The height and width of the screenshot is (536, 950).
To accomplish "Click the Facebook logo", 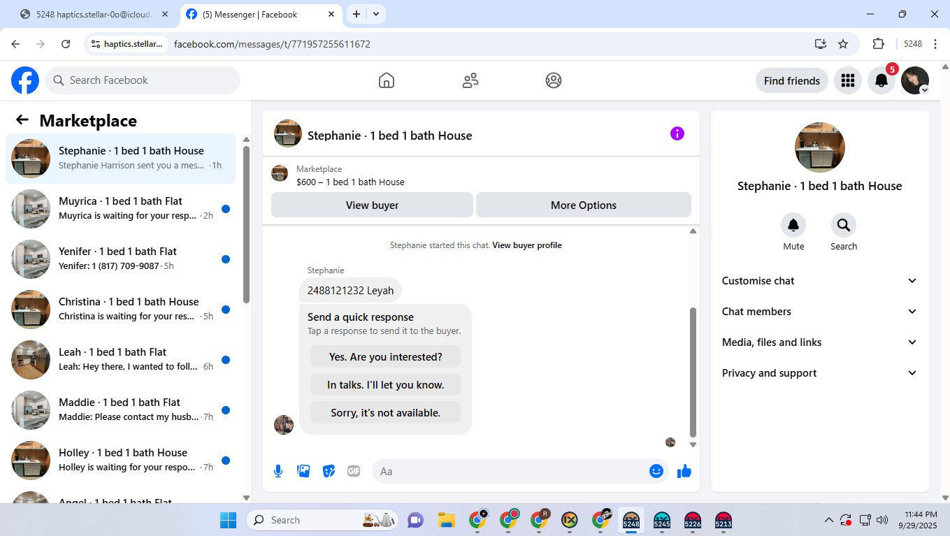I will pyautogui.click(x=25, y=80).
